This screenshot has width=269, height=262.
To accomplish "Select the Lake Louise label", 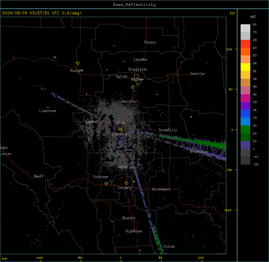I will 6,151.
